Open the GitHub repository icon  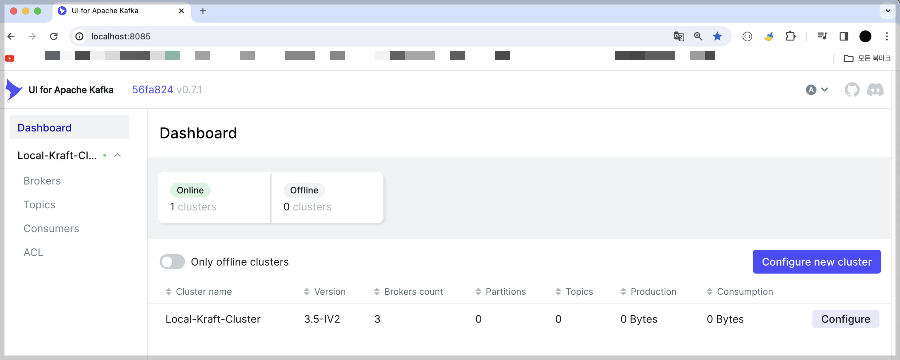[x=852, y=90]
